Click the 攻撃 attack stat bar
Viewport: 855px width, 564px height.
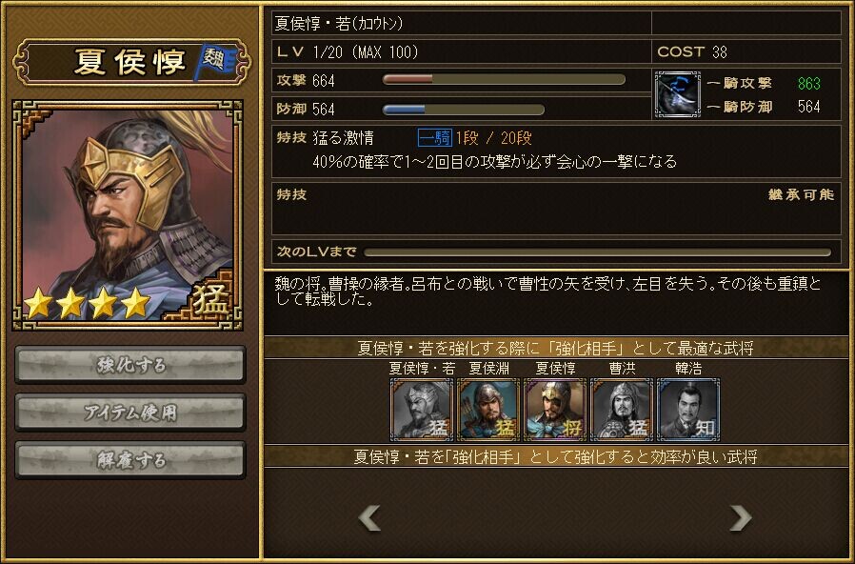click(x=504, y=80)
